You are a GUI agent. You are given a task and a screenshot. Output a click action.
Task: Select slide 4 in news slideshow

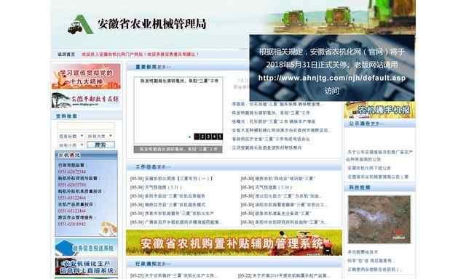pyautogui.click(x=214, y=137)
